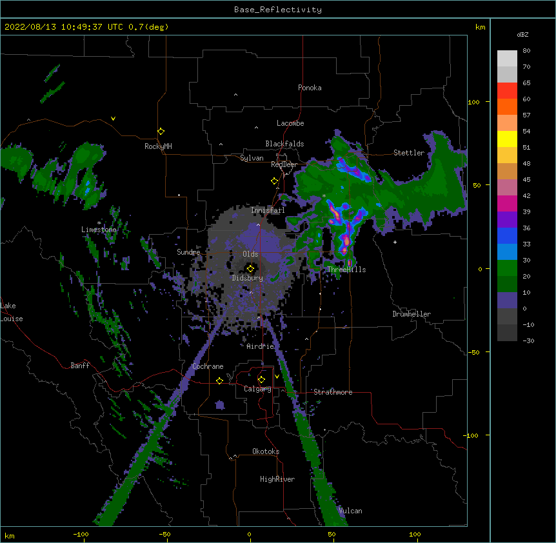The height and width of the screenshot is (543, 556).
Task: Pick the magenta 39-42 dBZ legend color
Action: 507,203
